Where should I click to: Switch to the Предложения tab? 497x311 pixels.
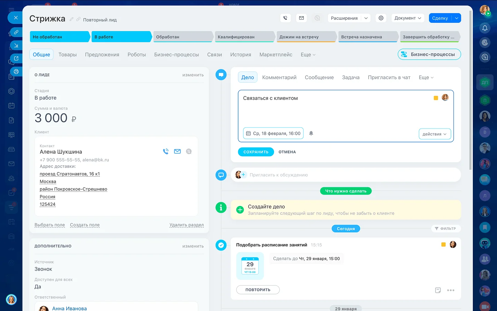[x=102, y=55]
